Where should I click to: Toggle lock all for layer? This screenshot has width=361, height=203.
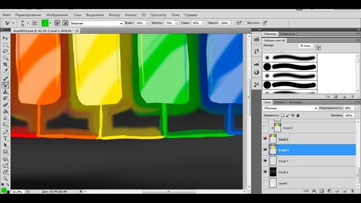click(298, 115)
